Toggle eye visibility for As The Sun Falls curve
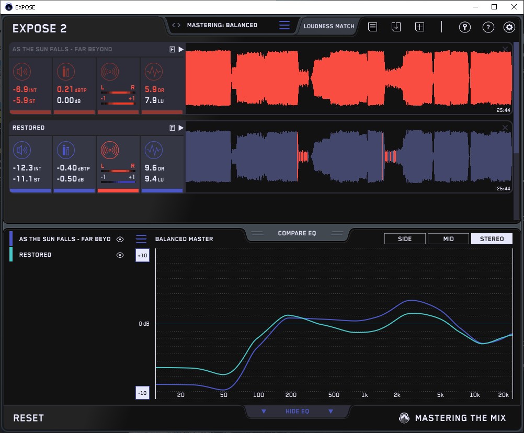This screenshot has height=433, width=524. 120,239
